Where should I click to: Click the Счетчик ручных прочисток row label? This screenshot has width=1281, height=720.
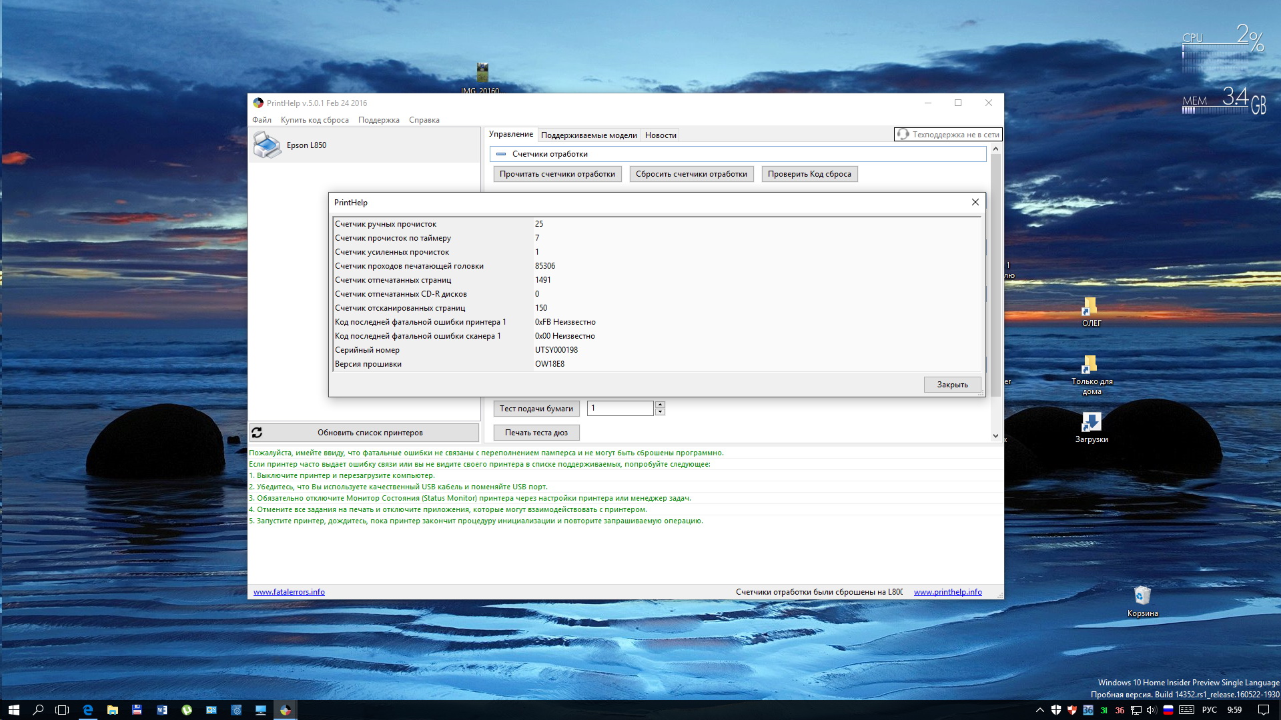click(x=386, y=224)
